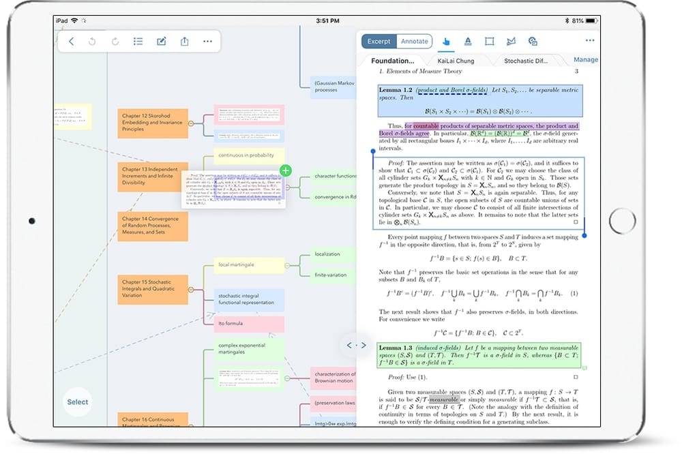The width and height of the screenshot is (682, 454).
Task: Open the share export icon
Action: coord(185,42)
